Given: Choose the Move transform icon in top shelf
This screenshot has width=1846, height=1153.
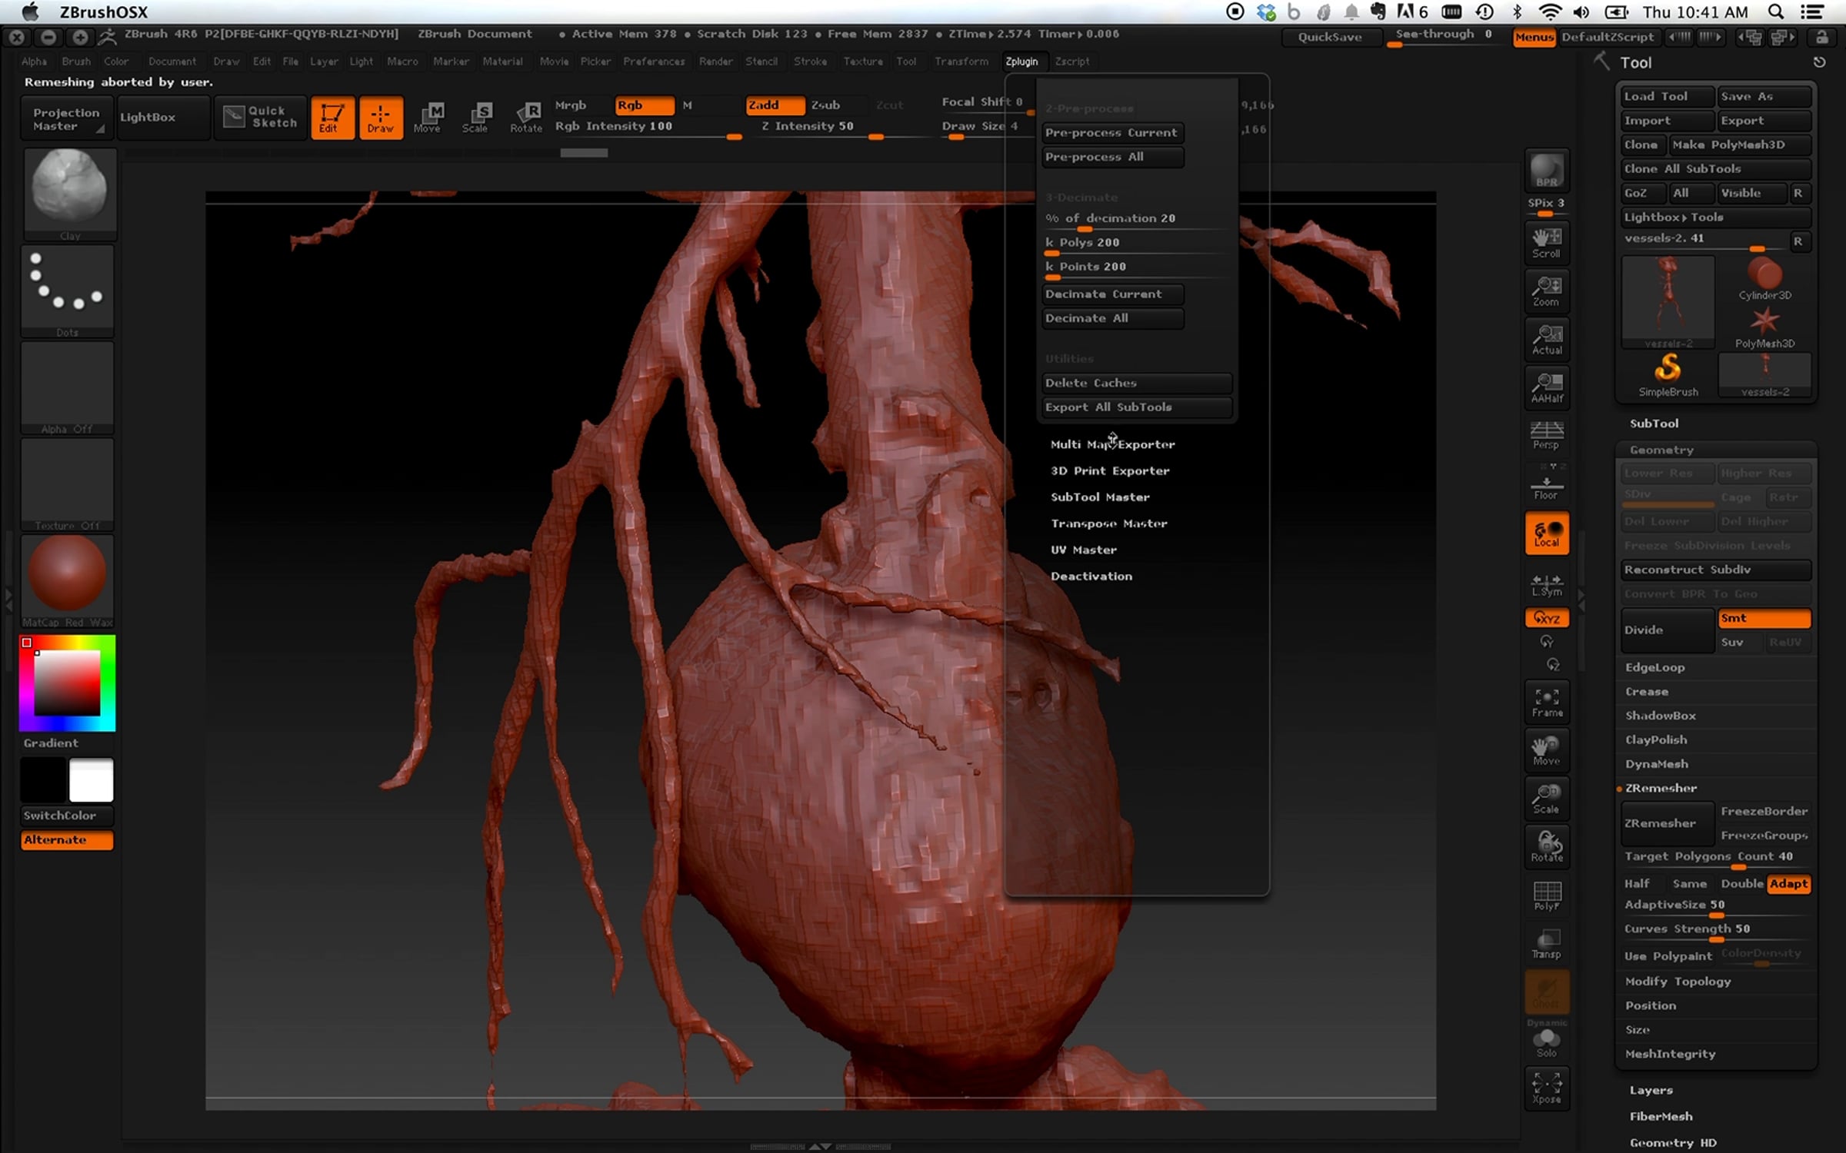Looking at the screenshot, I should click(x=428, y=118).
